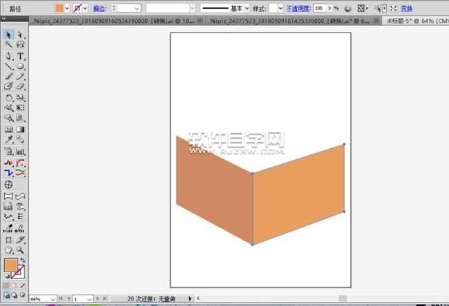The width and height of the screenshot is (449, 306).
Task: Click the 描边 stroke link
Action: [99, 8]
